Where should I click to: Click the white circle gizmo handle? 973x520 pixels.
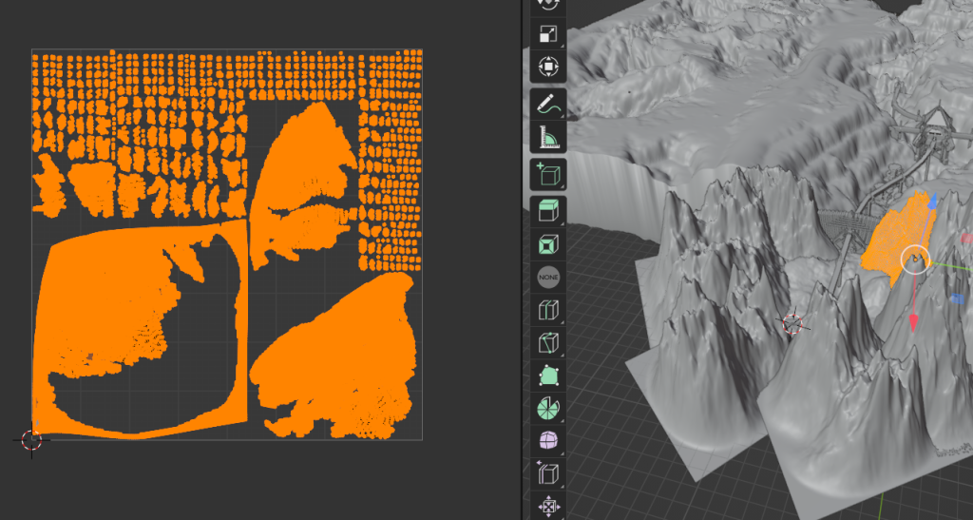(915, 260)
